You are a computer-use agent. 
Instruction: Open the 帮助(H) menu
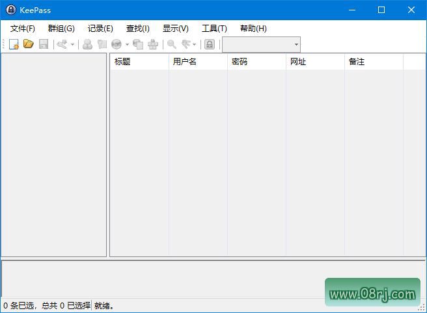click(x=253, y=28)
